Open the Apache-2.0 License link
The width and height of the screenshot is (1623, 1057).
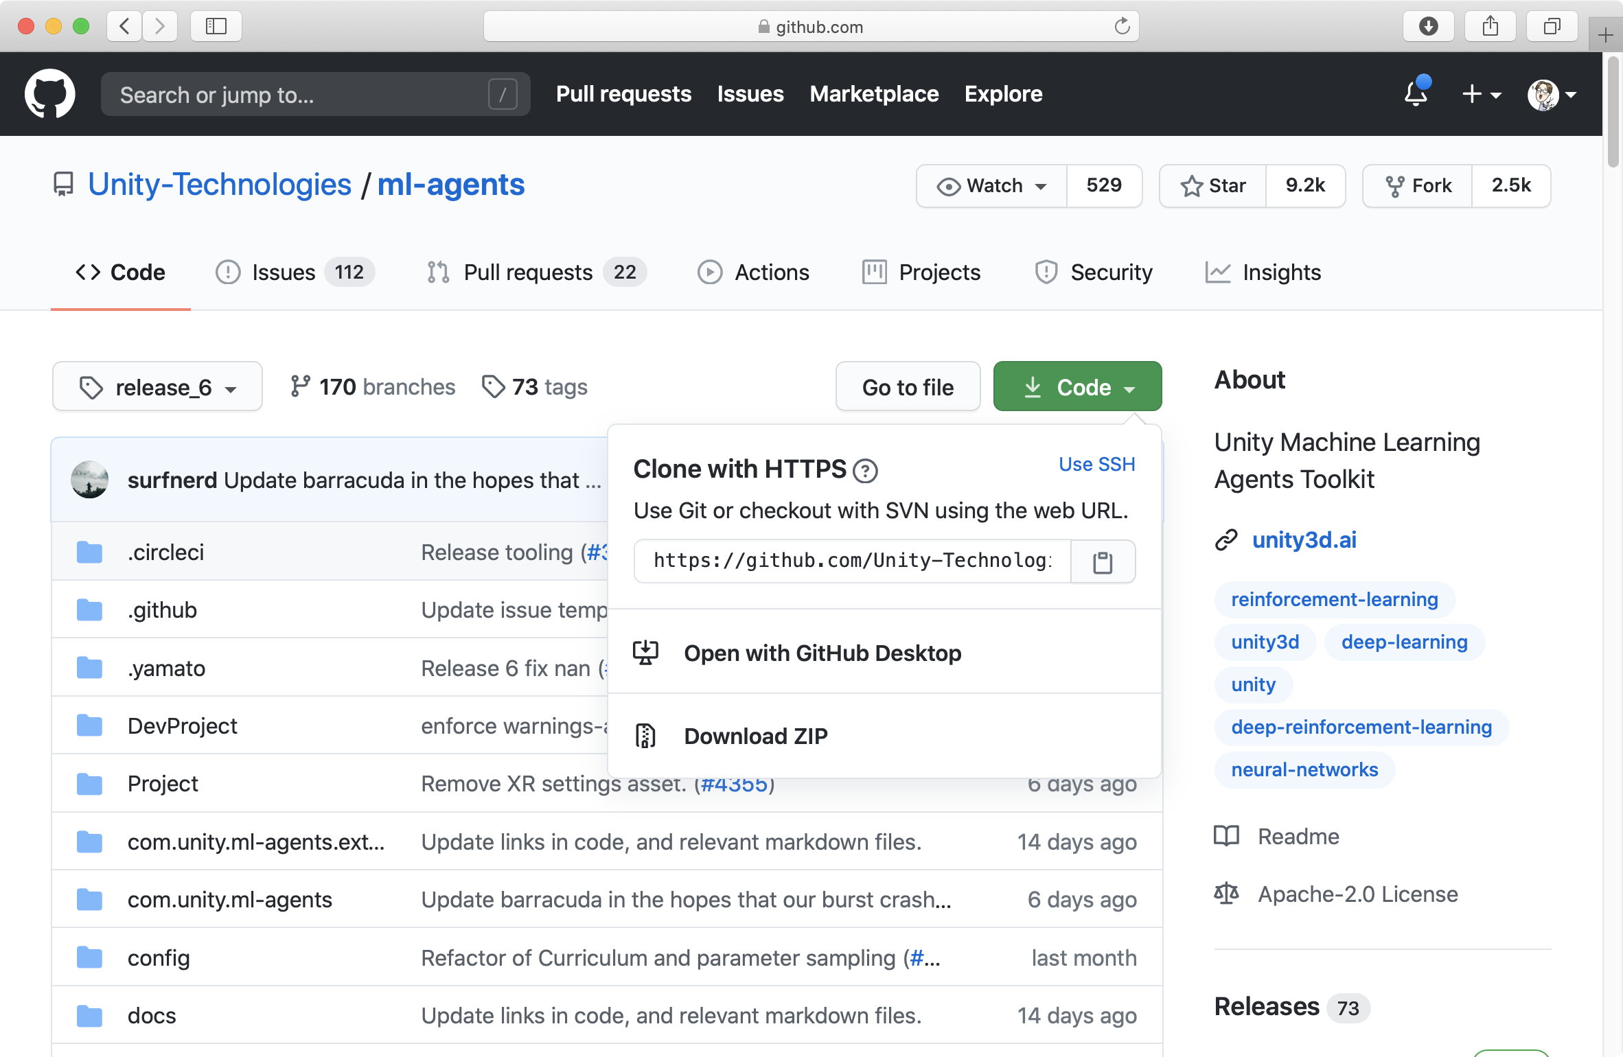[x=1357, y=894]
